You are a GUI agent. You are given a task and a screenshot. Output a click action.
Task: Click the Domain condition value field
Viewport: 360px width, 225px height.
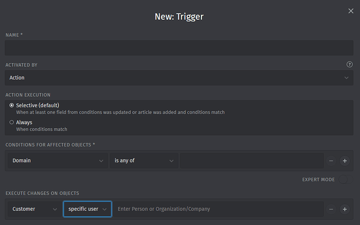click(x=252, y=160)
